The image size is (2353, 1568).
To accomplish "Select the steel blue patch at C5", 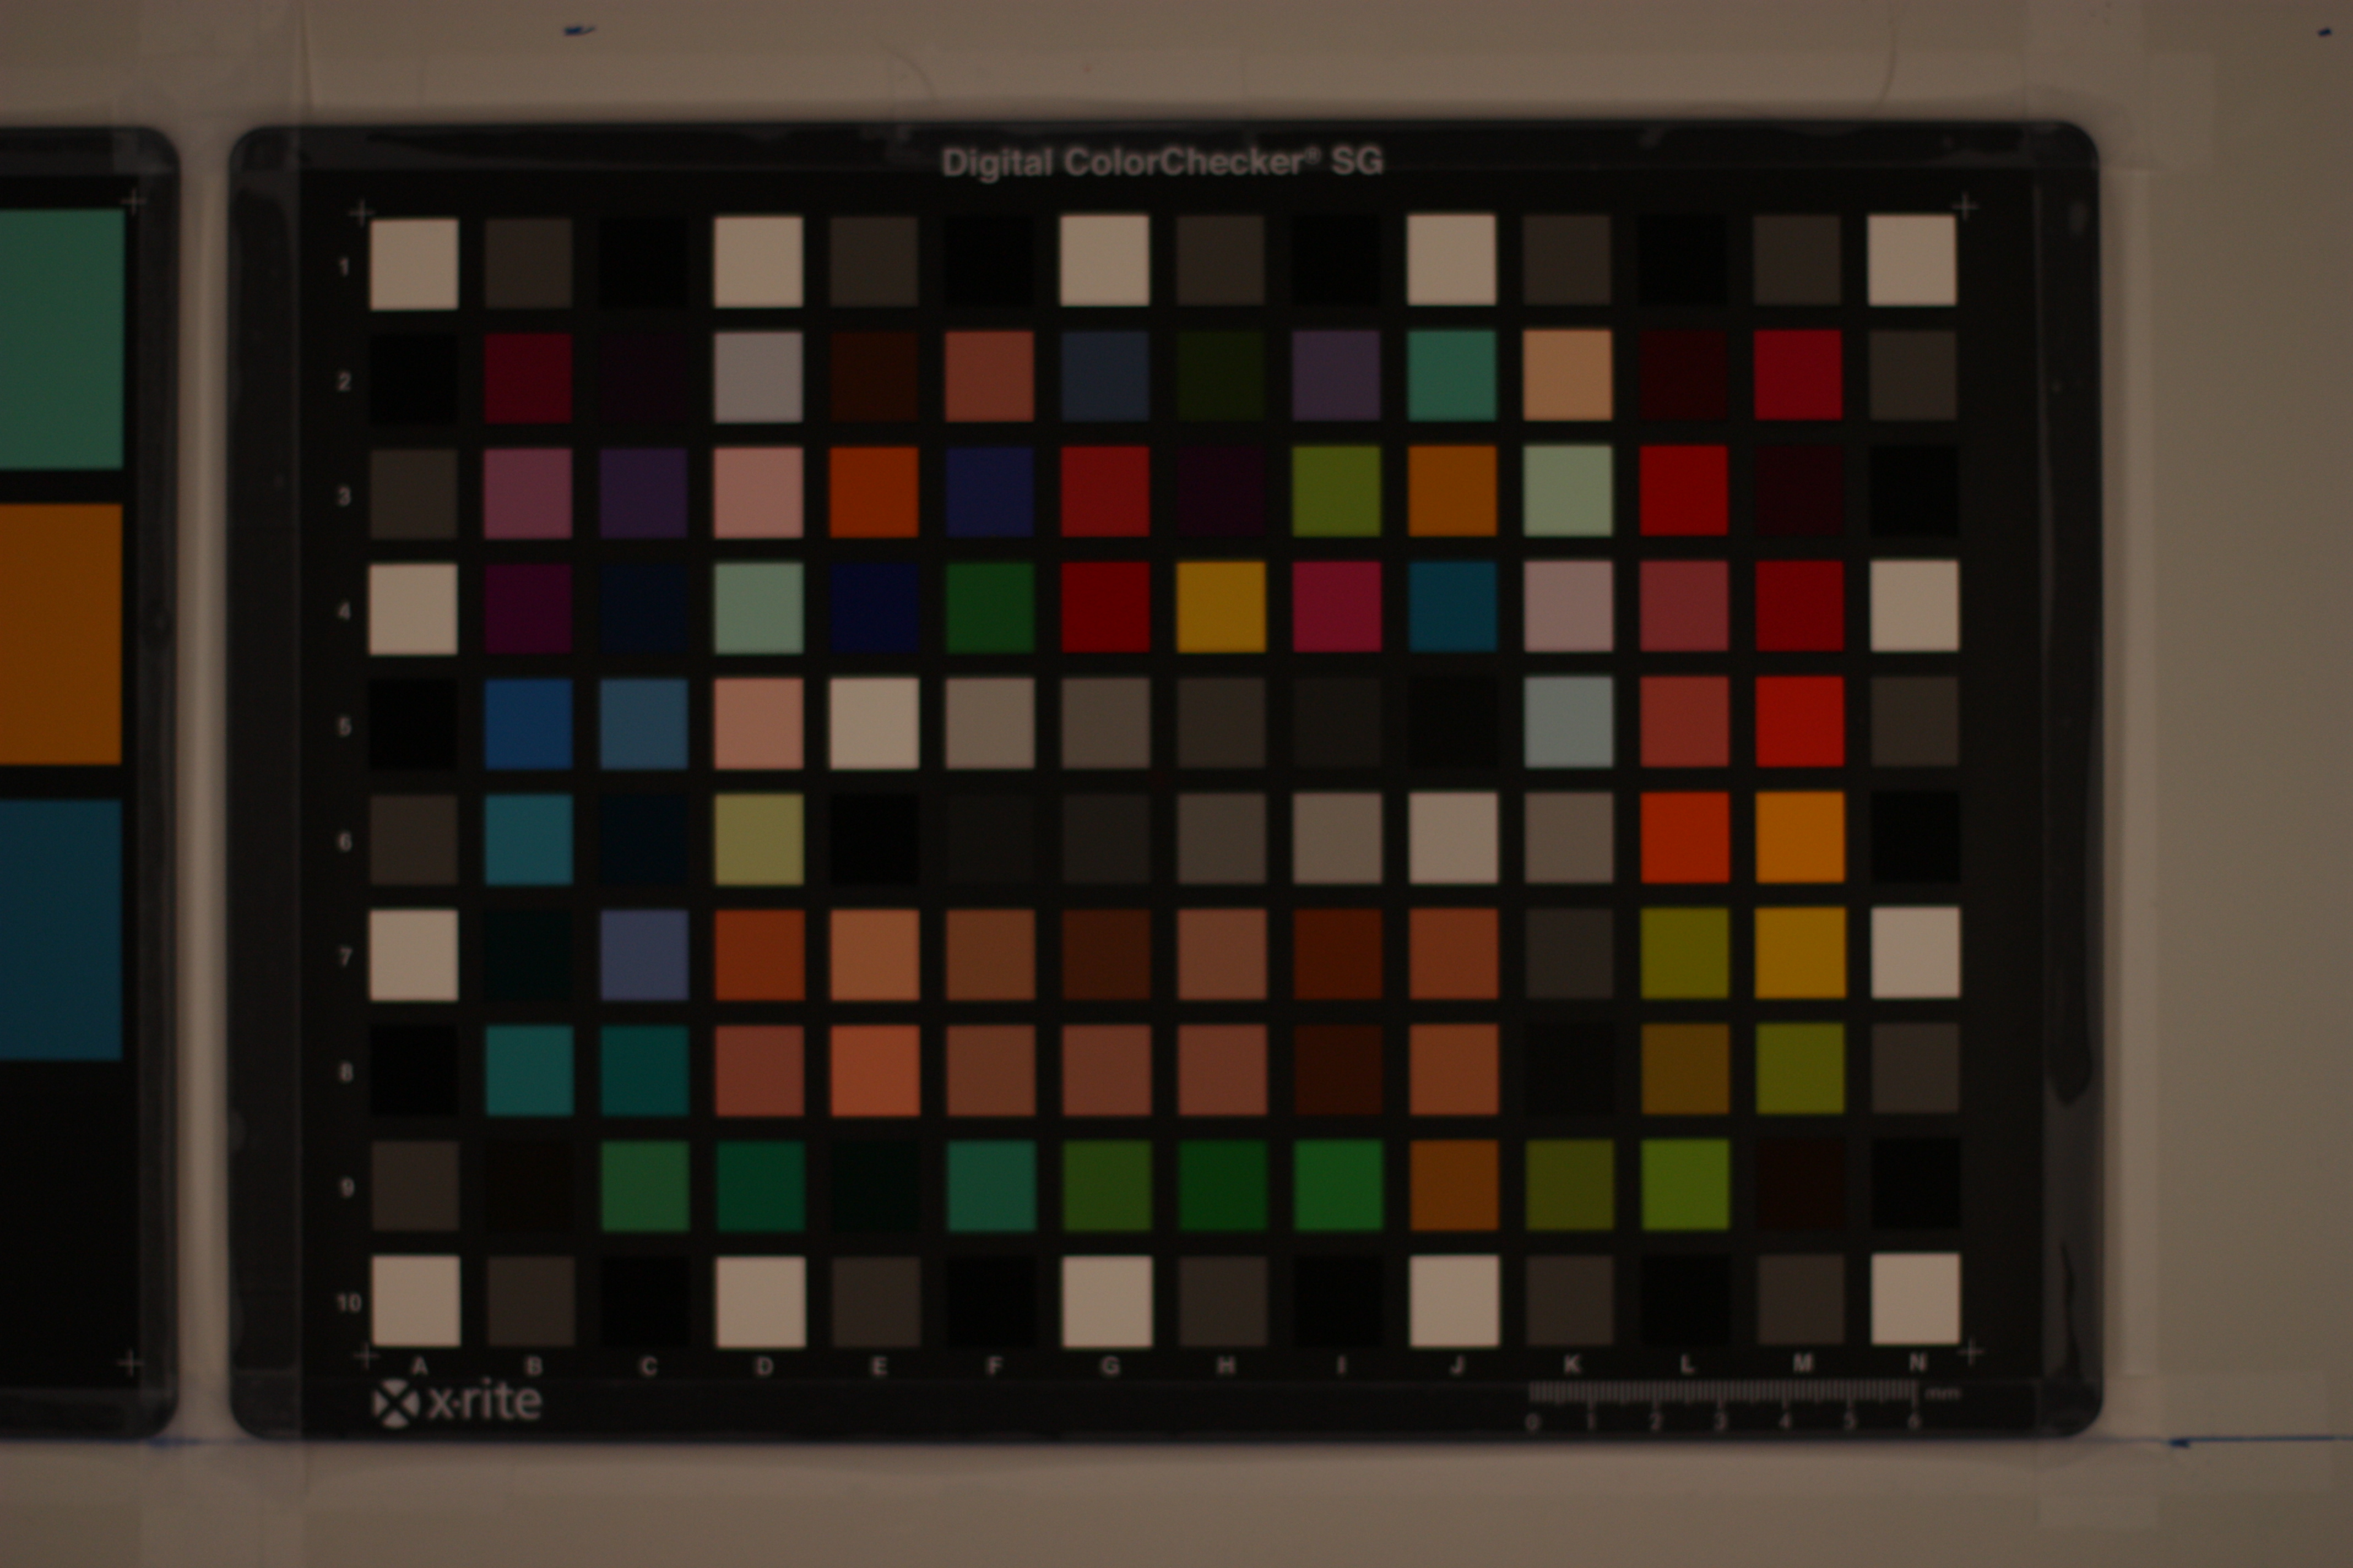I will click(643, 724).
